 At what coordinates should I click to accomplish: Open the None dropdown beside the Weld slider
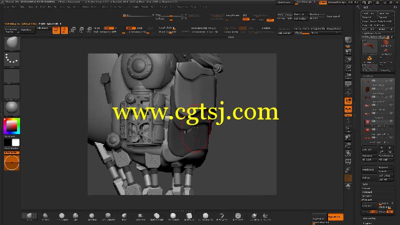[325, 32]
